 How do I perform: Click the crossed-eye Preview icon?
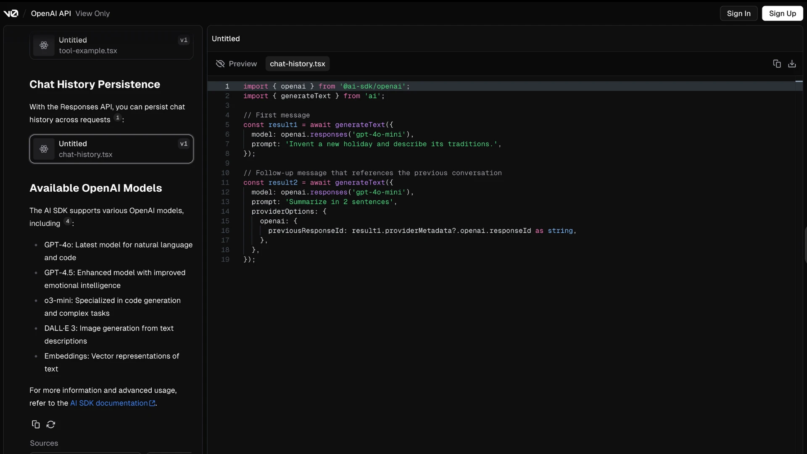tap(220, 64)
